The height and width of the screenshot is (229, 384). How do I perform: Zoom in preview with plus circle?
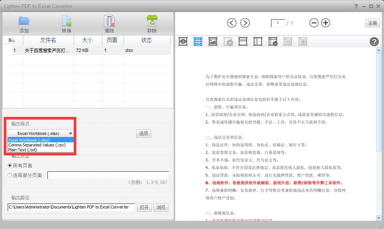coord(326,23)
